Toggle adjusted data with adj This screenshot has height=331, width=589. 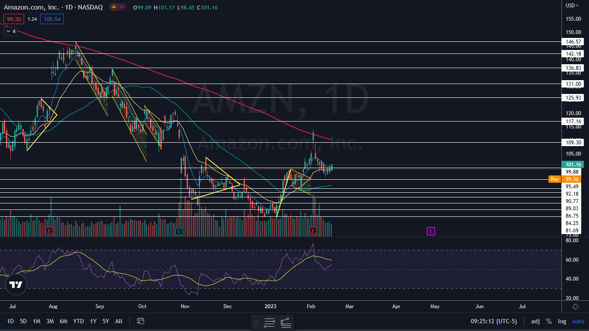click(x=535, y=321)
